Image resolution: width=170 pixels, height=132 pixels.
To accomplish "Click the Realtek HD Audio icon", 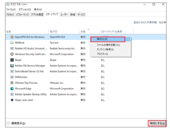I will tap(12, 48).
